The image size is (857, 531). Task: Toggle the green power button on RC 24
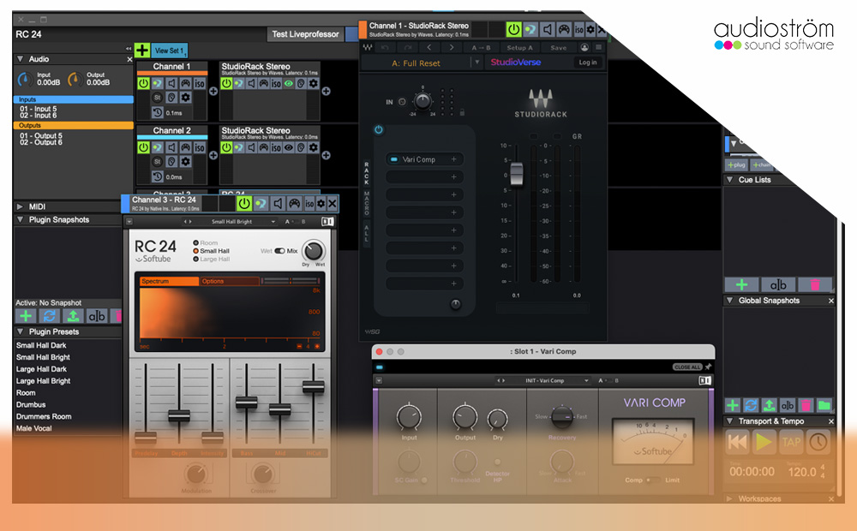(x=244, y=203)
